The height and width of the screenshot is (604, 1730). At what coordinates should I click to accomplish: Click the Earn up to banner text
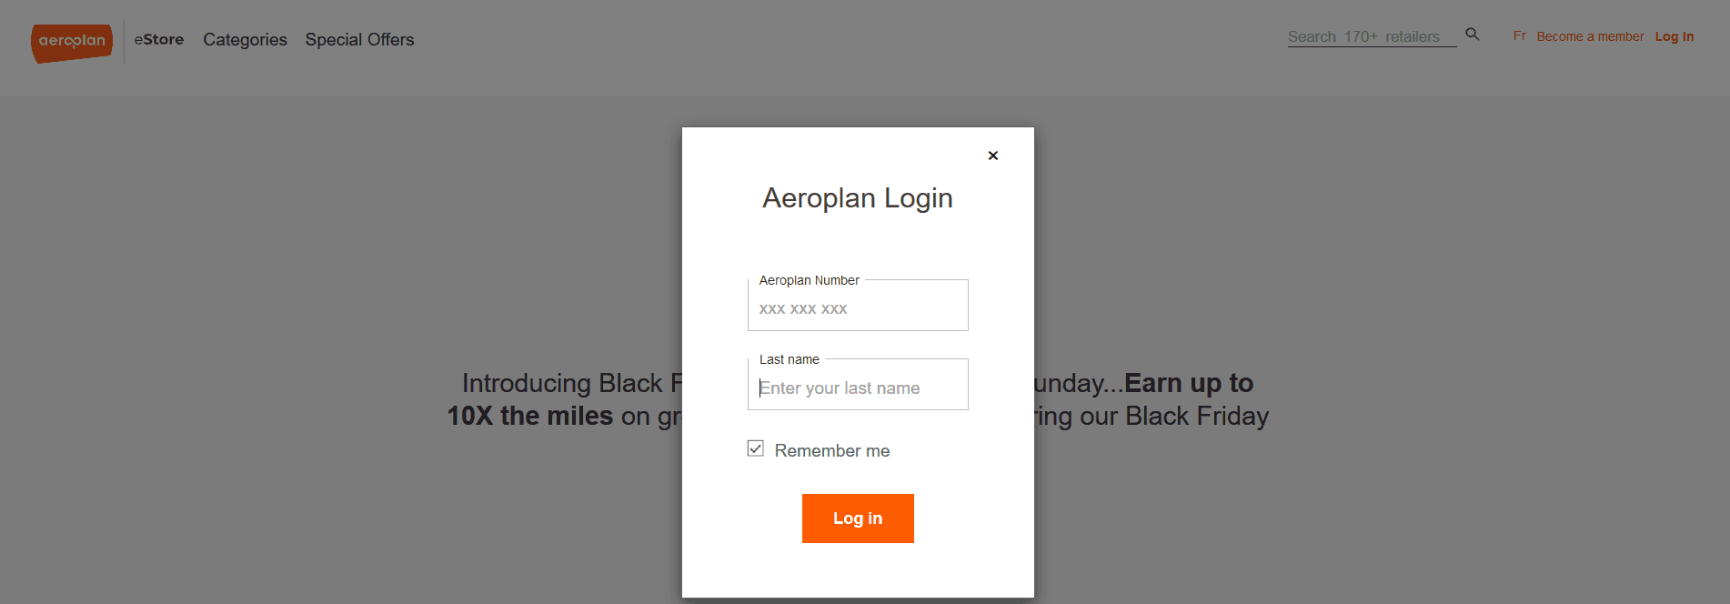tap(1189, 383)
